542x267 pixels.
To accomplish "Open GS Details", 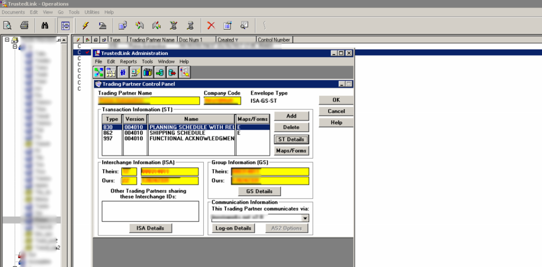I will coord(259,191).
